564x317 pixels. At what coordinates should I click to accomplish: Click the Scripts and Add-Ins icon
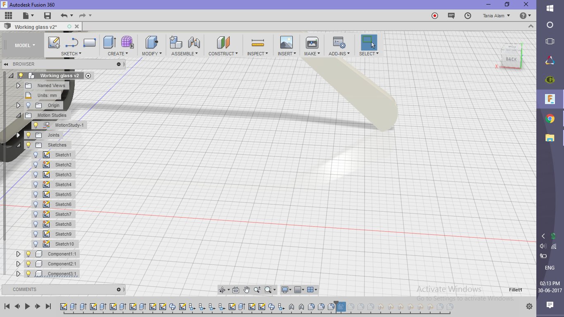point(339,43)
